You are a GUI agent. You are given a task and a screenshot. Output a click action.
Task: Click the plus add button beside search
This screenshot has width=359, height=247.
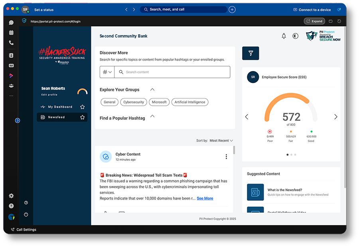click(232, 10)
